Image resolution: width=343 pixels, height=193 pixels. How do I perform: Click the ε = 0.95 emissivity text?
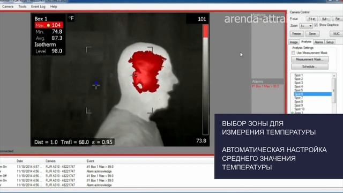click(x=102, y=142)
